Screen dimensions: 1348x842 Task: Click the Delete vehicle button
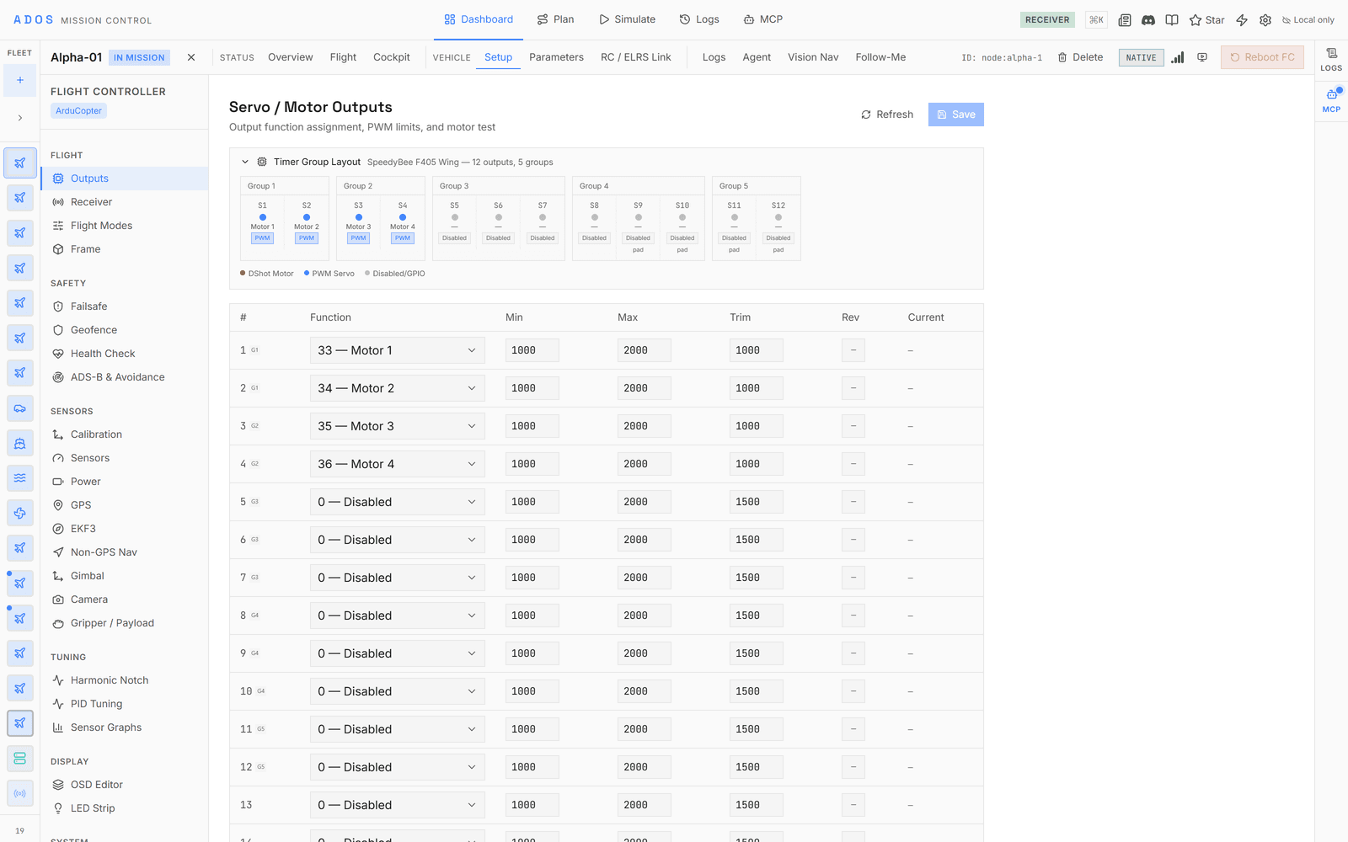tap(1080, 57)
